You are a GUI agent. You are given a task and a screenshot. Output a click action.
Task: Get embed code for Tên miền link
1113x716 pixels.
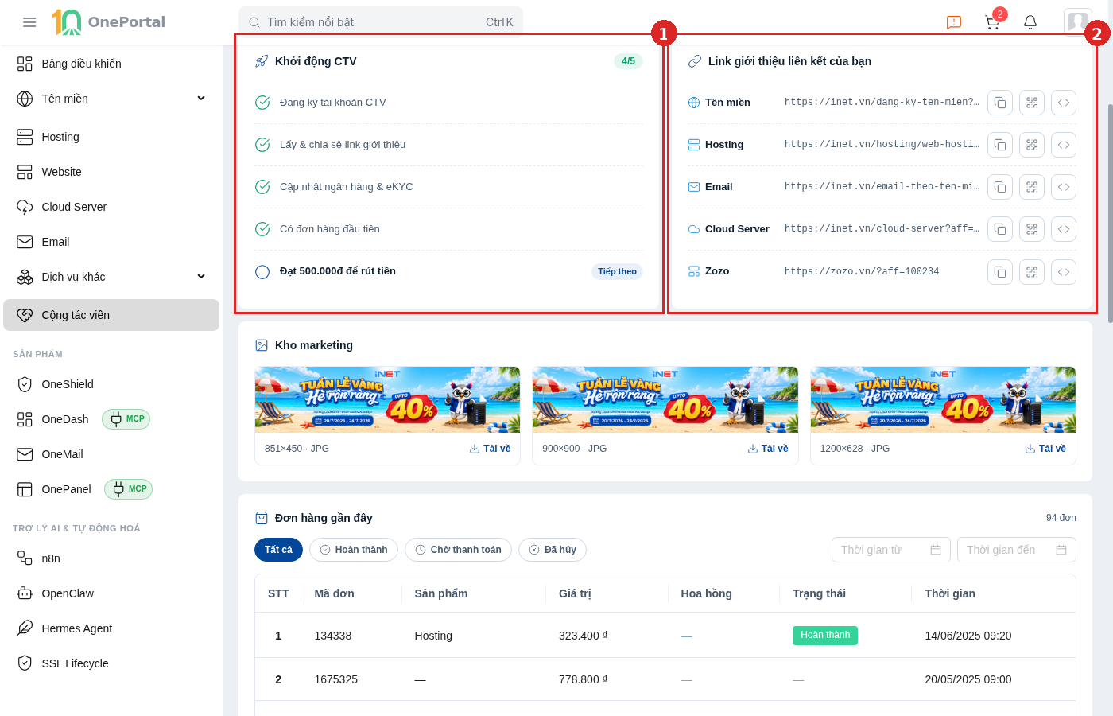[x=1064, y=103]
